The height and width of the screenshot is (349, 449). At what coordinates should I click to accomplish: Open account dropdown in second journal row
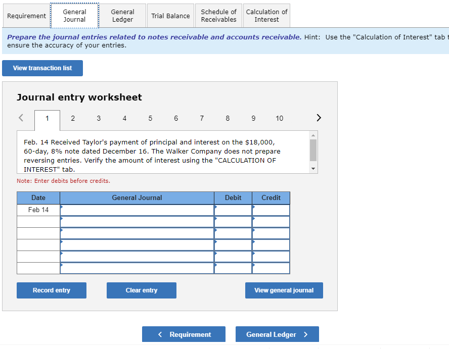click(137, 222)
